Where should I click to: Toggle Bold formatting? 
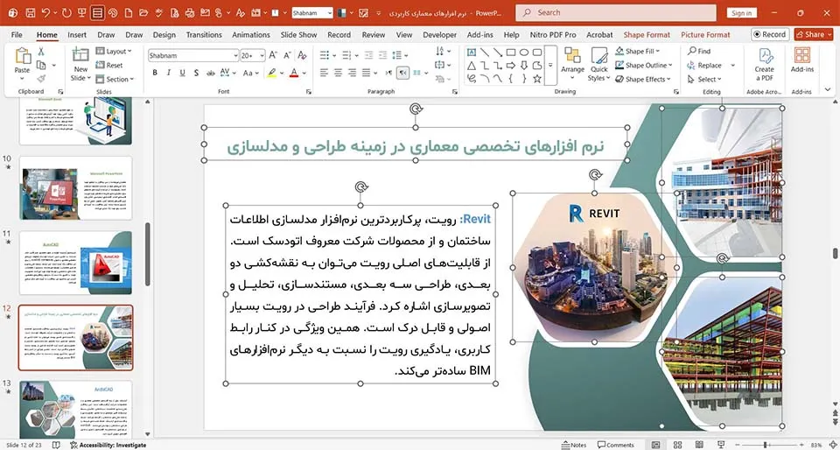pos(155,73)
